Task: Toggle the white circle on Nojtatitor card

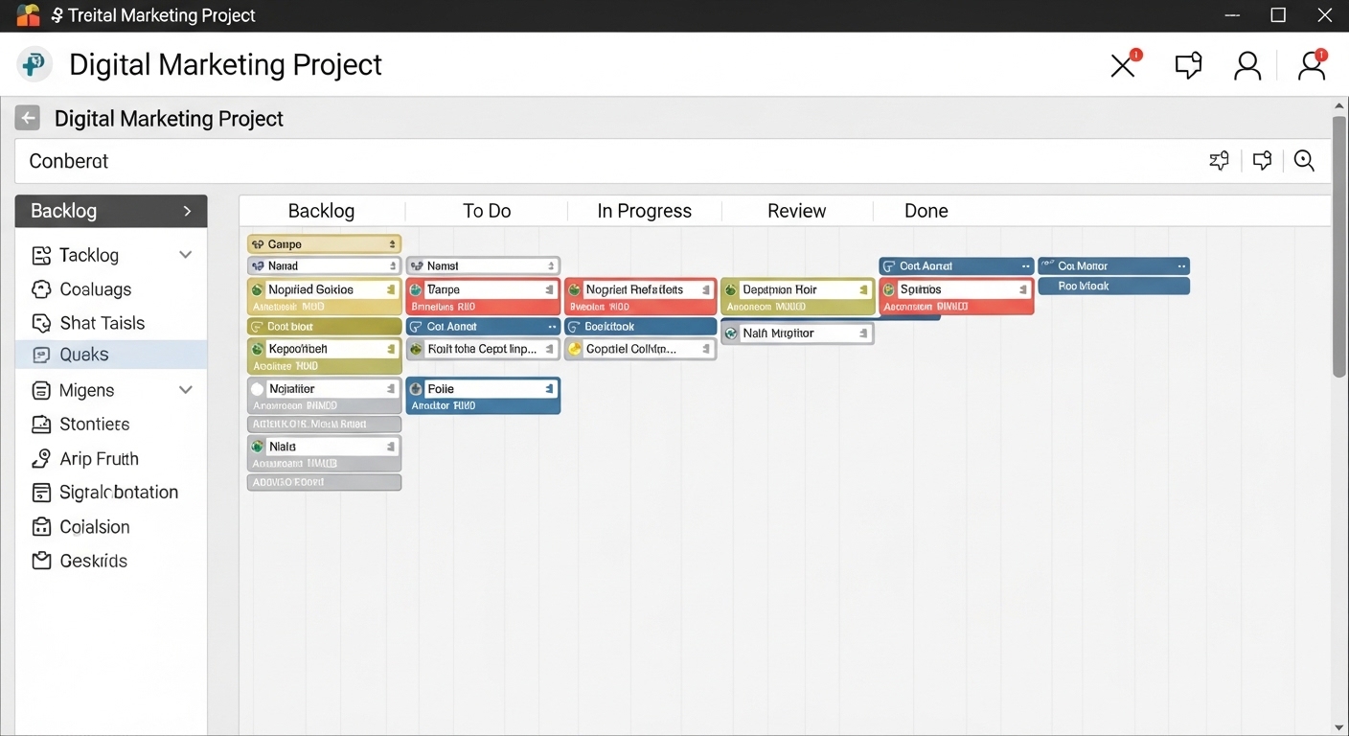Action: pyautogui.click(x=257, y=389)
